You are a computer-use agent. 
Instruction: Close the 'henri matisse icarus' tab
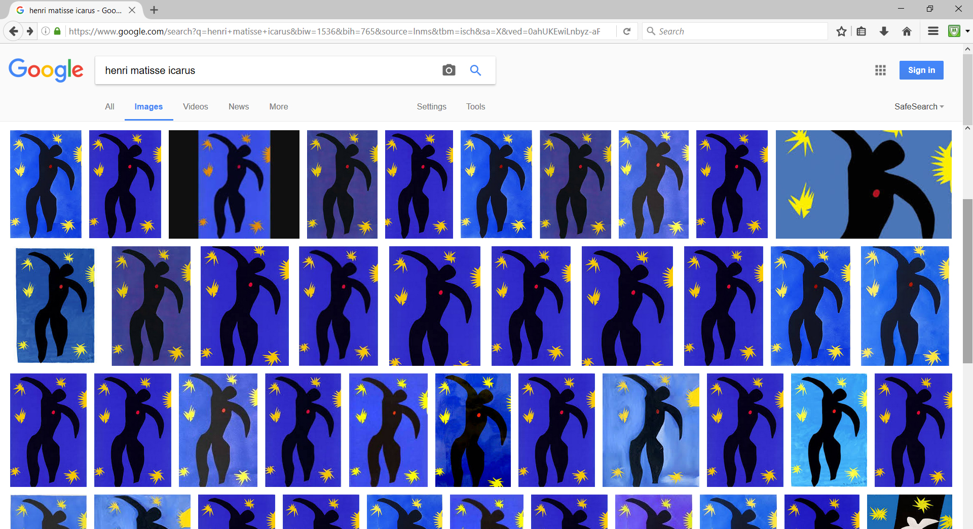(x=132, y=10)
